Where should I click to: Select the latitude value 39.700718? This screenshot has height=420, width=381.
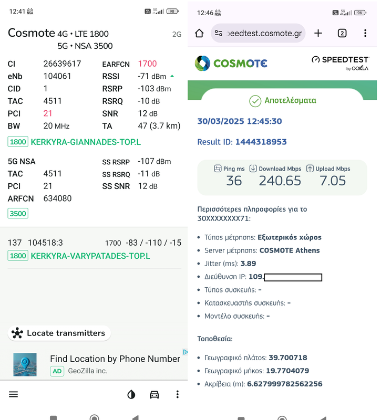288,358
